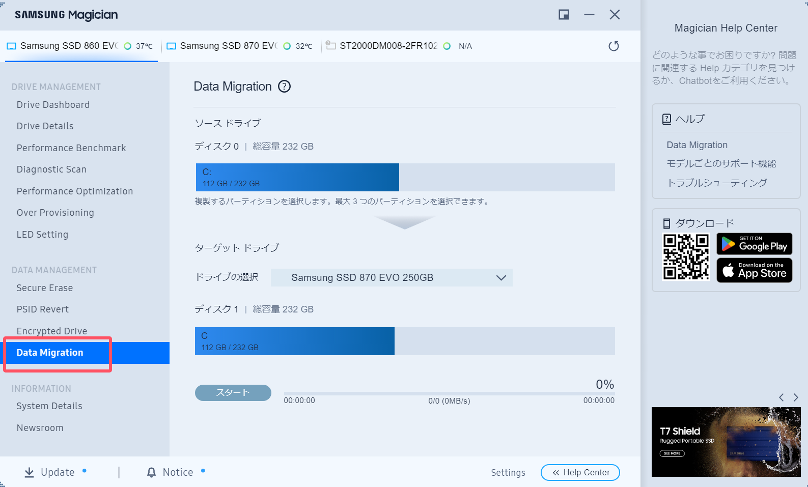Open Over Provisioning
This screenshot has width=808, height=487.
click(55, 213)
